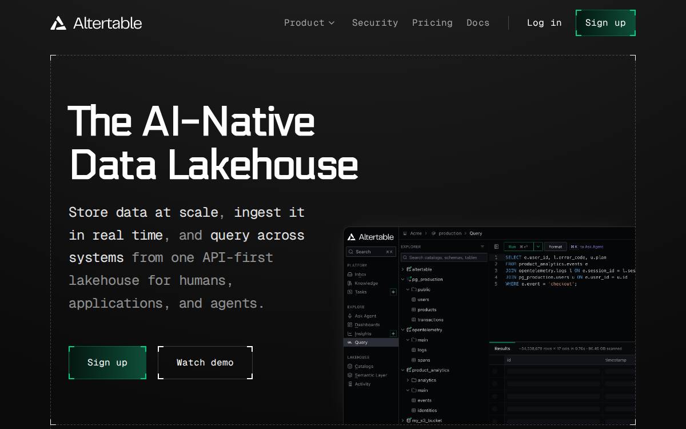Expand the analytics schema chevron
The width and height of the screenshot is (686, 429).
(x=408, y=380)
